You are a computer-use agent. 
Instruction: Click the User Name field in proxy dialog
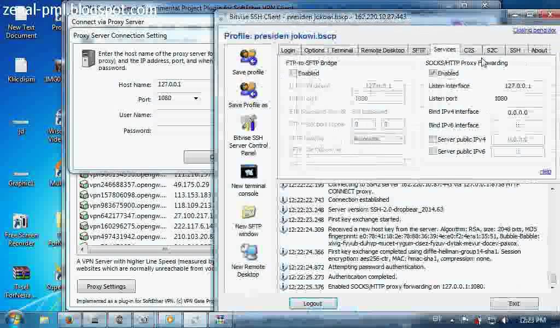coord(185,115)
